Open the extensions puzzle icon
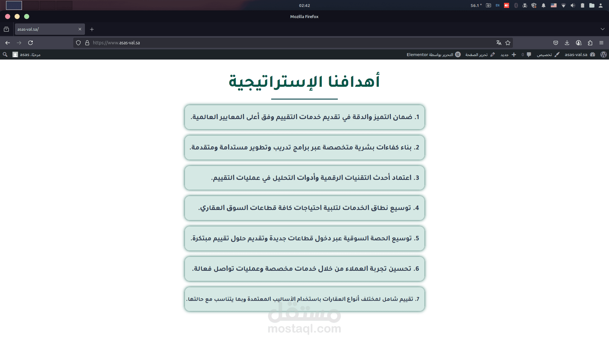 [x=590, y=43]
